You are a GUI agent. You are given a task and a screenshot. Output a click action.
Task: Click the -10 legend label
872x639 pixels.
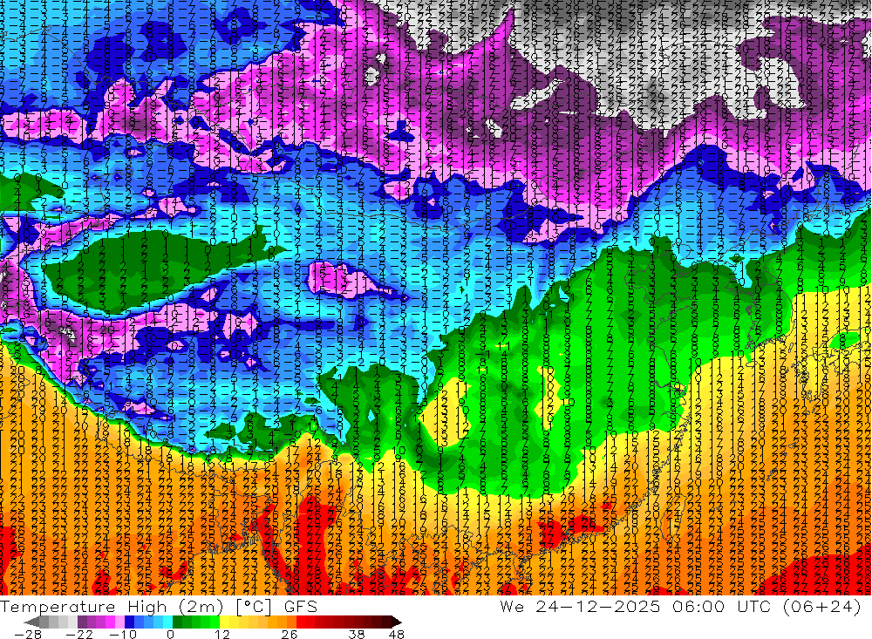click(x=124, y=635)
